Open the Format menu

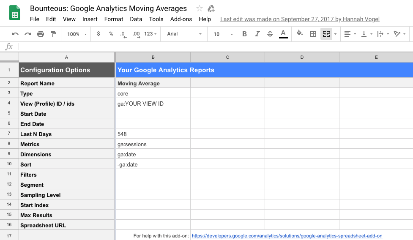(x=114, y=19)
